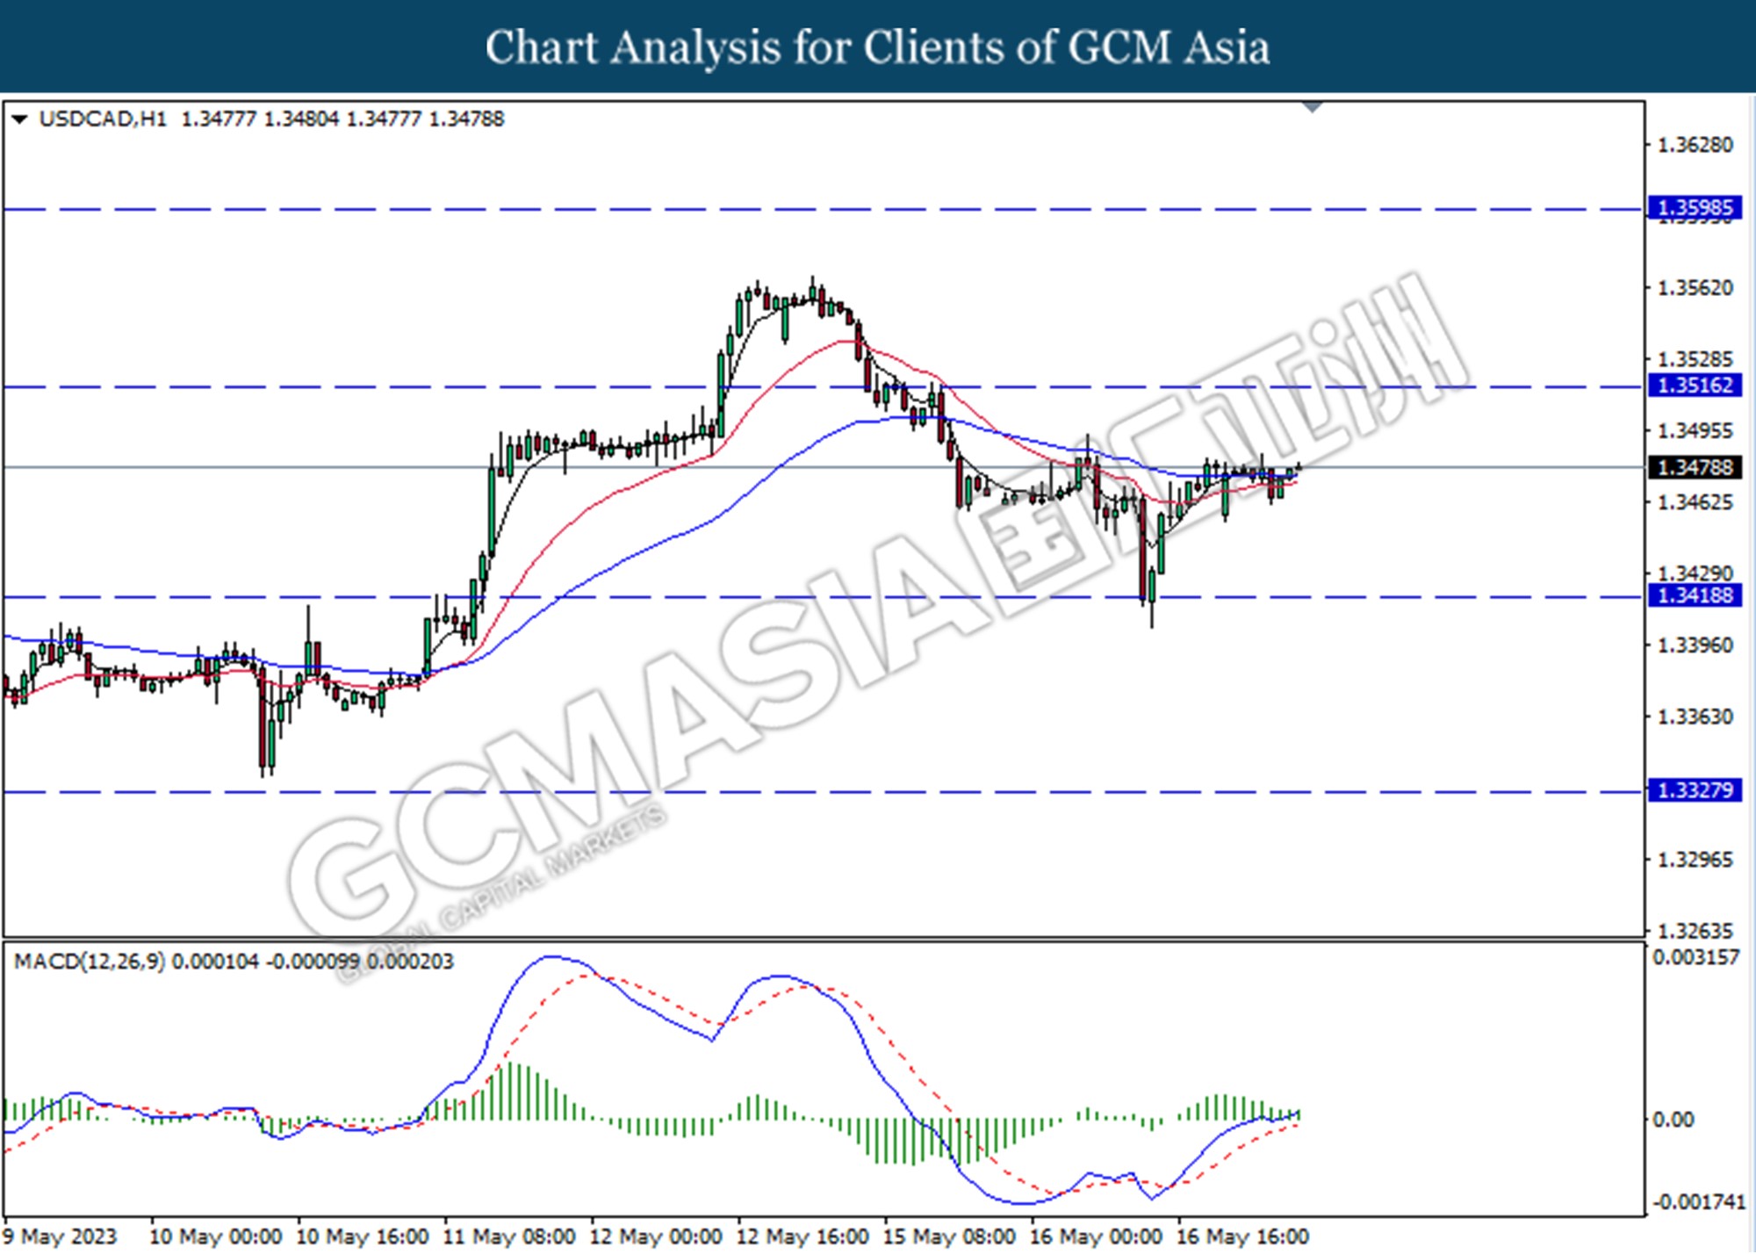Click the 1.35285 price axis value

(x=1695, y=359)
